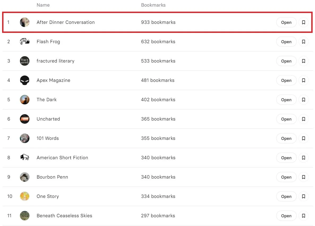315x226 pixels.
Task: Click Beneath Ceaseless Skies avatar
Action: 25,216
